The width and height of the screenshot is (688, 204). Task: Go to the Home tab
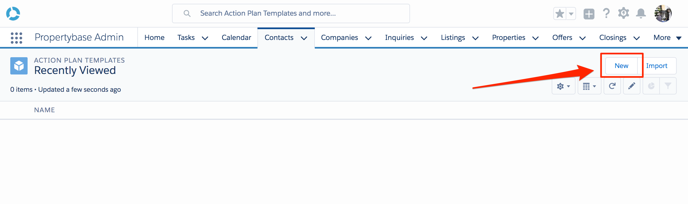point(154,38)
